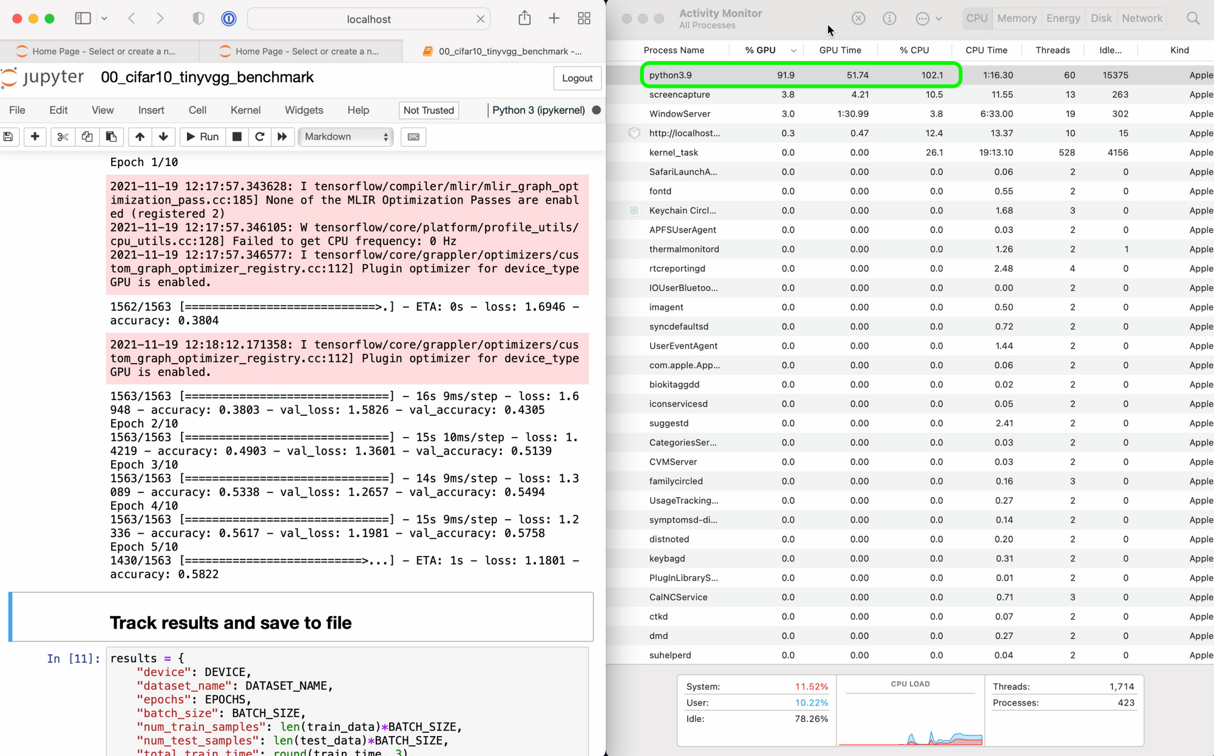Drag the CPU Load graph slider area
1214x756 pixels.
click(910, 714)
